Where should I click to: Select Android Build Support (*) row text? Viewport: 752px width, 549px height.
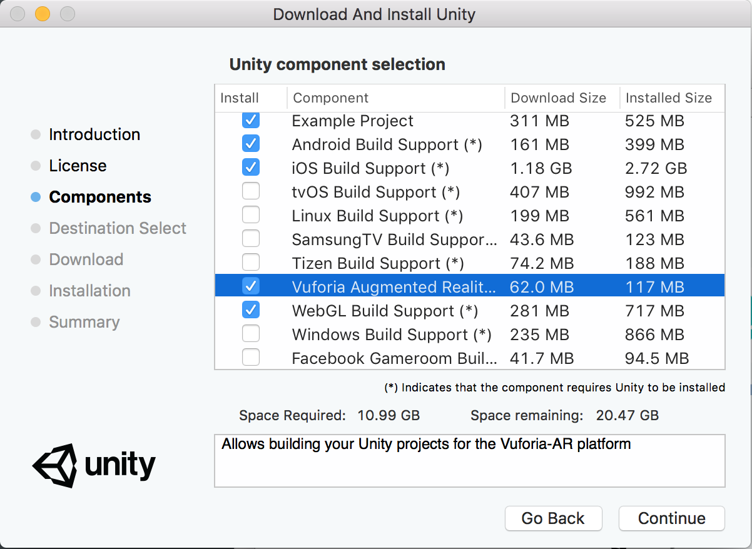(x=387, y=144)
